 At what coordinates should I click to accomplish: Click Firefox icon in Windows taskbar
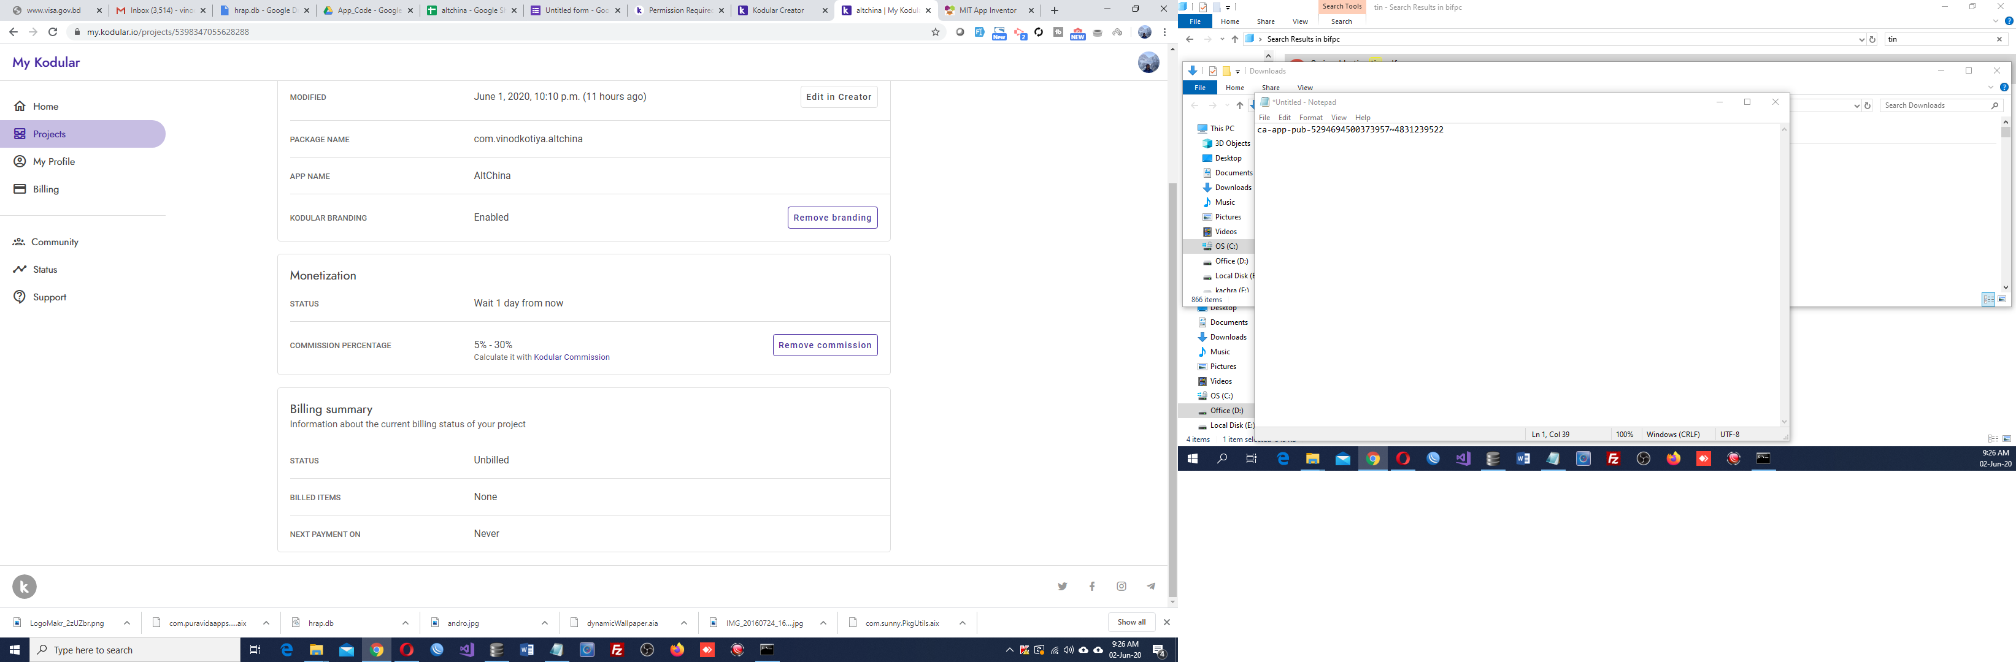click(x=677, y=650)
